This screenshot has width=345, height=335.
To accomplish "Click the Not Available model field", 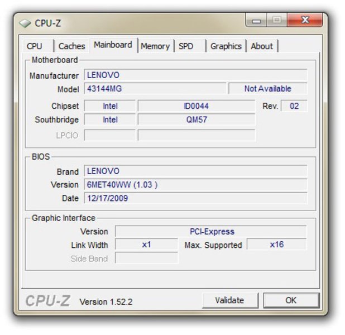I will click(x=268, y=89).
